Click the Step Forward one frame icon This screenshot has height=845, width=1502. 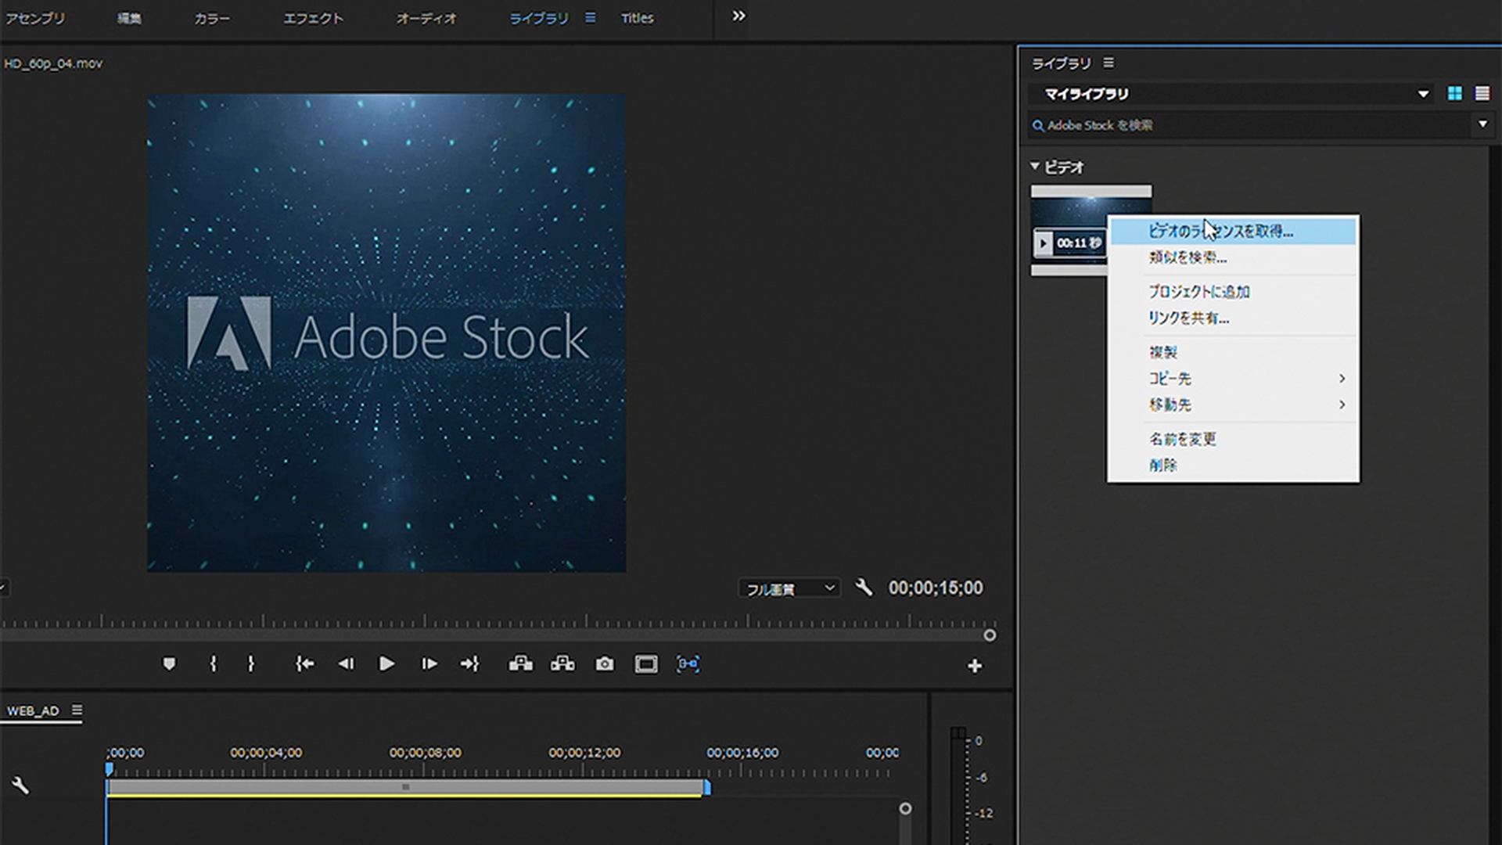pos(429,664)
